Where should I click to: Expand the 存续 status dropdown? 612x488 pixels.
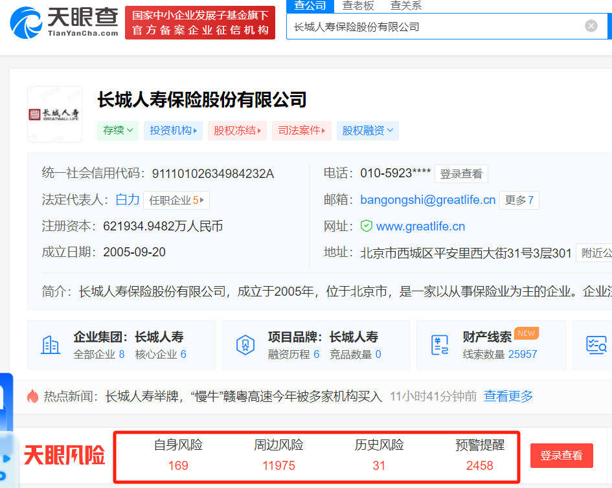coord(118,131)
